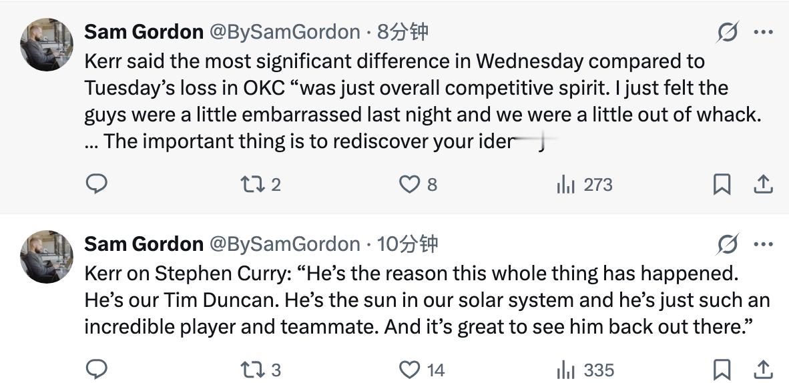
Task: Reply to the Stephen Curry tweet
Action: (x=97, y=369)
